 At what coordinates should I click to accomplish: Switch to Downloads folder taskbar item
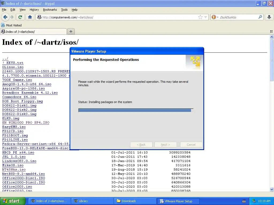click(135, 201)
